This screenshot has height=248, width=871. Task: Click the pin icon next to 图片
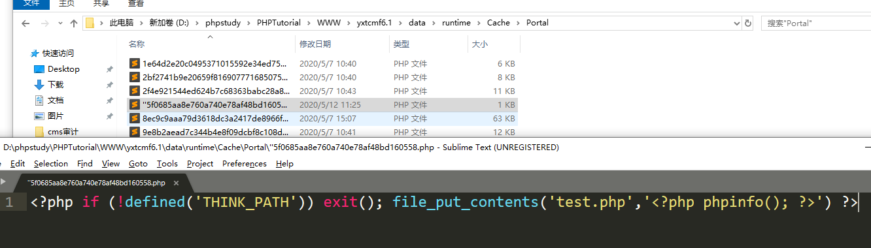click(x=109, y=116)
